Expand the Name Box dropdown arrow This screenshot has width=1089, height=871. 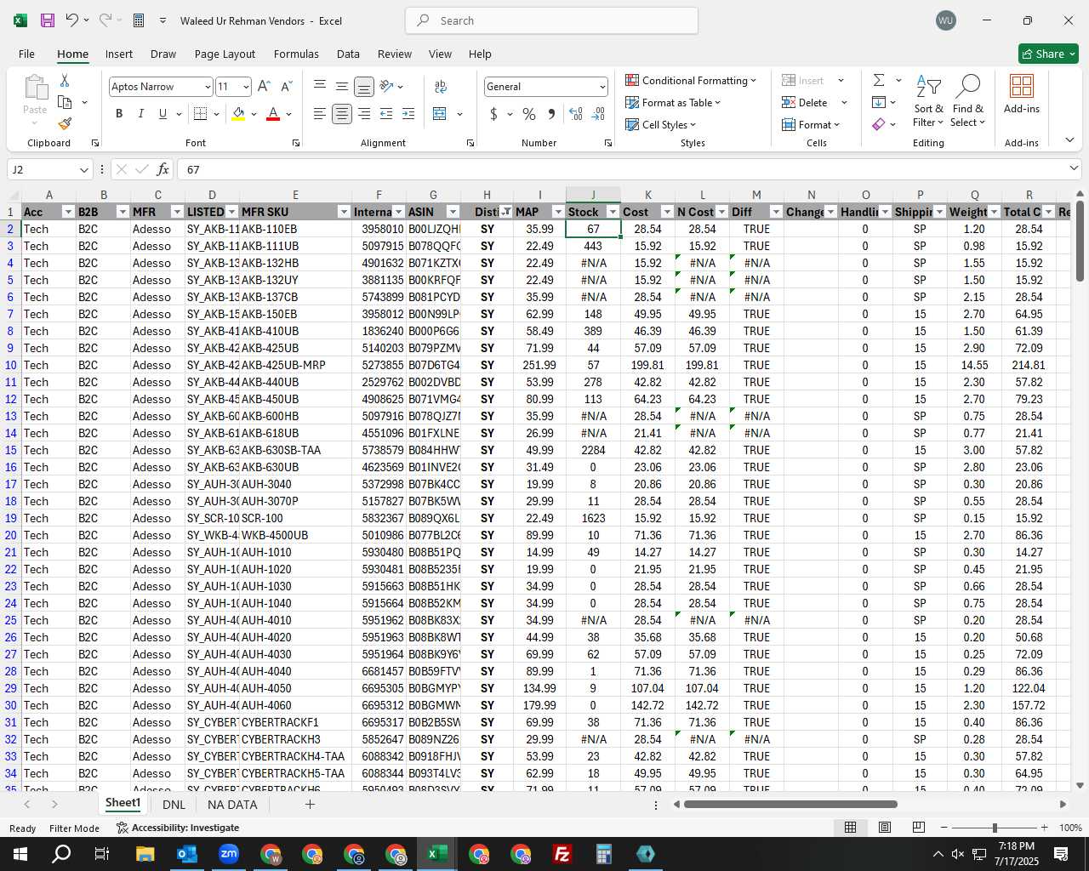point(83,170)
